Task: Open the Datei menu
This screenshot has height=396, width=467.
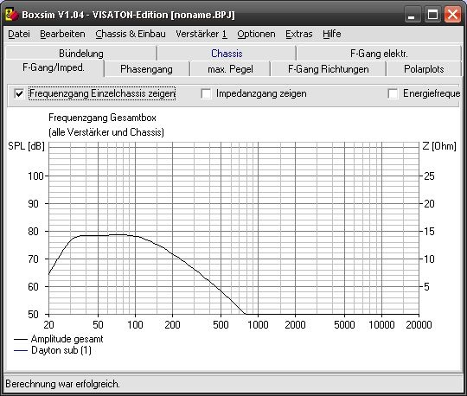Action: pyautogui.click(x=19, y=34)
